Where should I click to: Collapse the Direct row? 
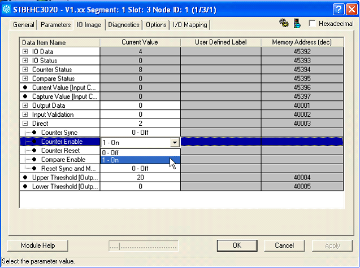(x=25, y=124)
